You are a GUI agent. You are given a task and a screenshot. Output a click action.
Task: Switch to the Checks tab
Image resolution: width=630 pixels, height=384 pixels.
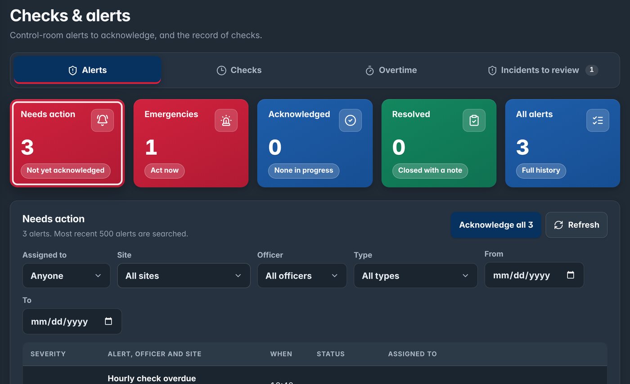(x=239, y=70)
